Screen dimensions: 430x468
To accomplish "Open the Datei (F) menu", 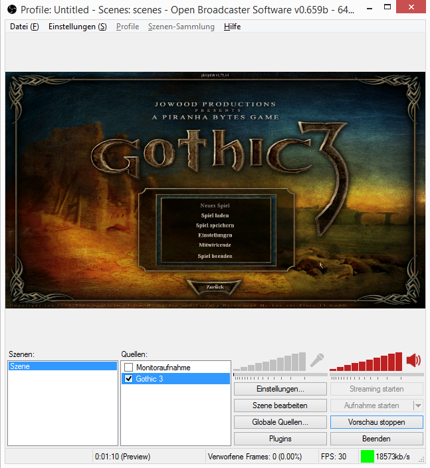I will (x=25, y=27).
